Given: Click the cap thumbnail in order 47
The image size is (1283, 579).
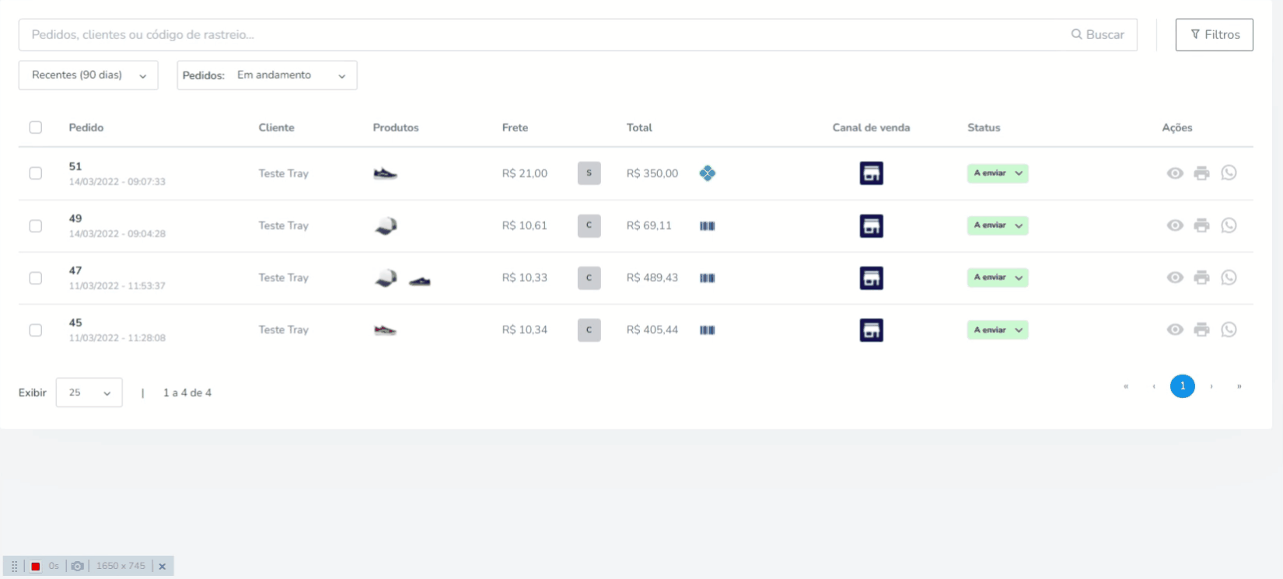Looking at the screenshot, I should (x=386, y=278).
